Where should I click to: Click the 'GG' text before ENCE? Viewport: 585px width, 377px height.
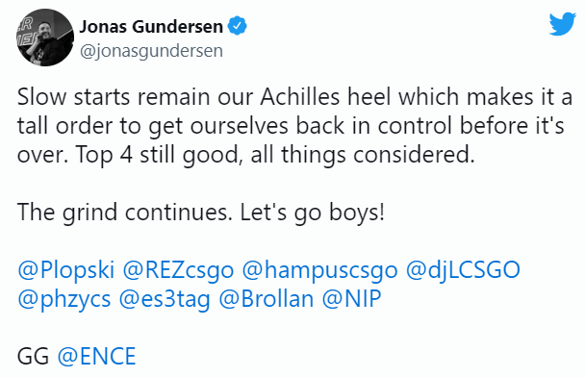[x=34, y=356]
